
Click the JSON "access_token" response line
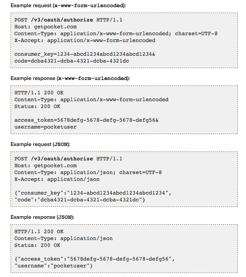[x=94, y=259]
